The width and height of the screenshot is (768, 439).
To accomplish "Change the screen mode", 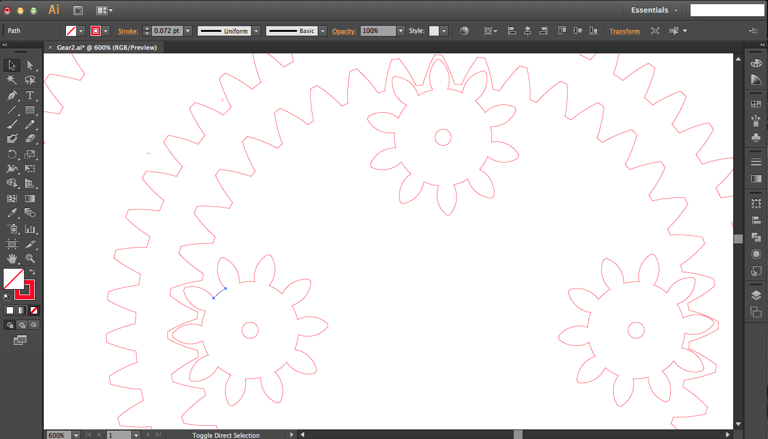I will click(20, 340).
